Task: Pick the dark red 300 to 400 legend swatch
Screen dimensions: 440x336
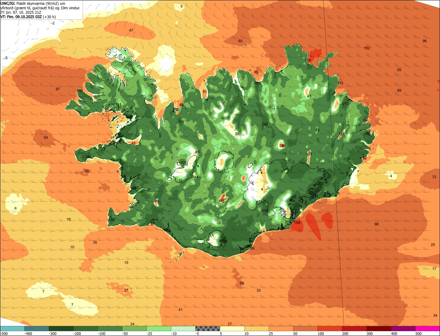Action: 379,328
